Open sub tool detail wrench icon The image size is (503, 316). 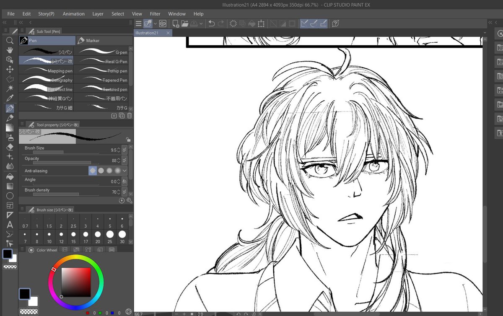(x=129, y=201)
